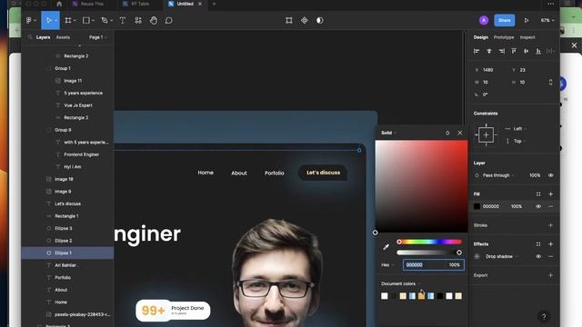Pick a color with the eyedropper
582x327 pixels.
[x=386, y=247]
